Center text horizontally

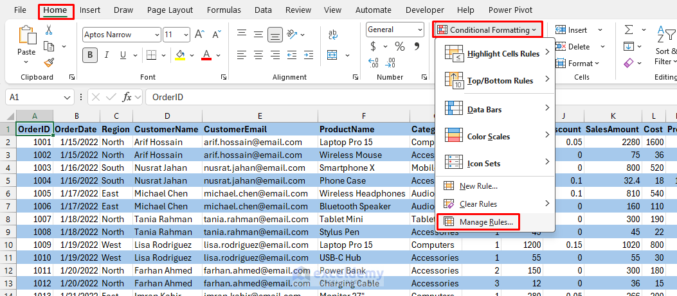point(258,55)
